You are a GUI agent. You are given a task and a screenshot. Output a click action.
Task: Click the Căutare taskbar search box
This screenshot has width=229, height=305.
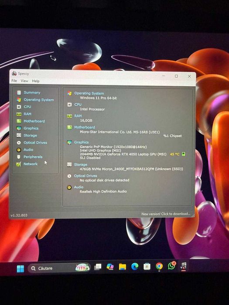59,268
